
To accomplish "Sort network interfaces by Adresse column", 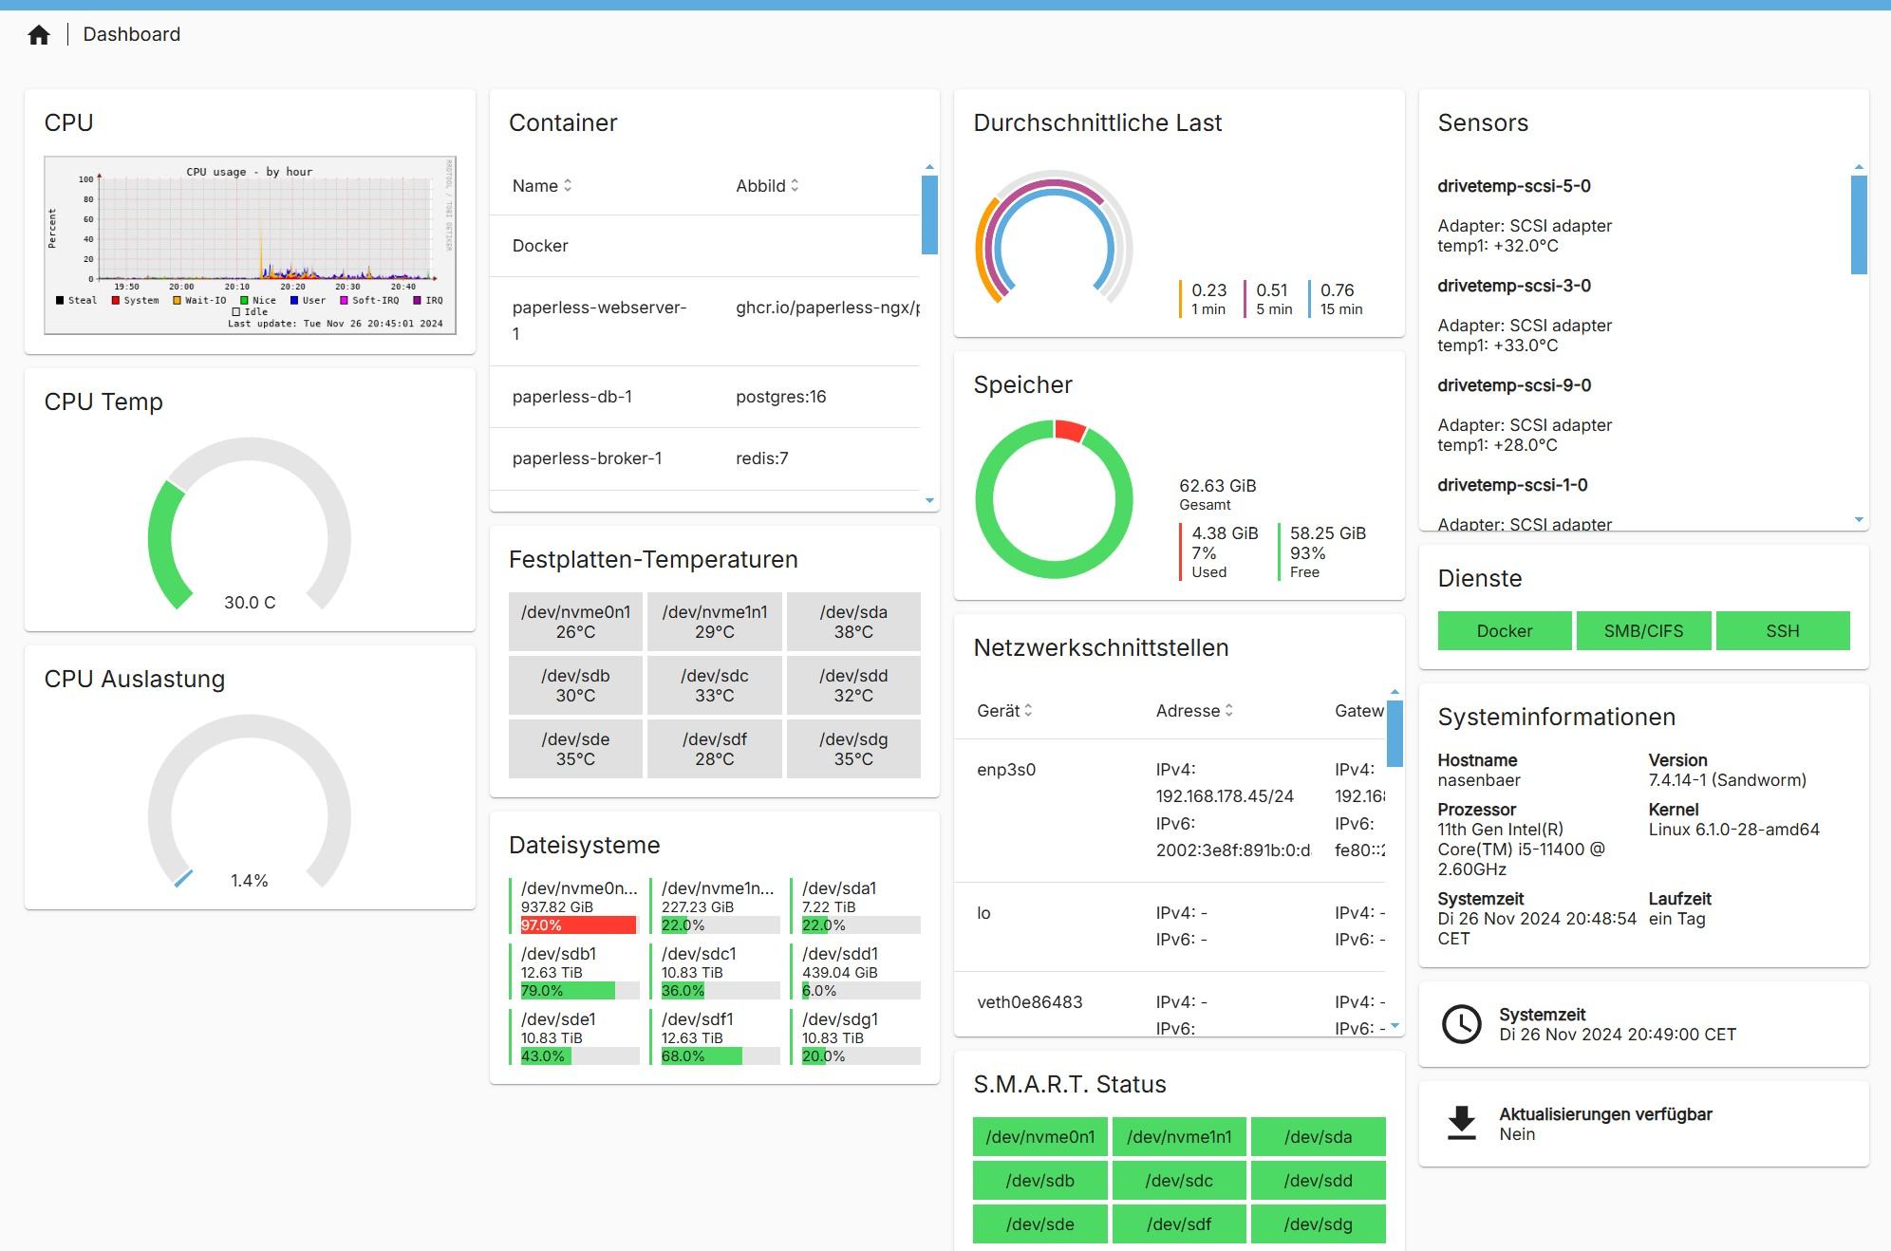I will pos(1228,711).
